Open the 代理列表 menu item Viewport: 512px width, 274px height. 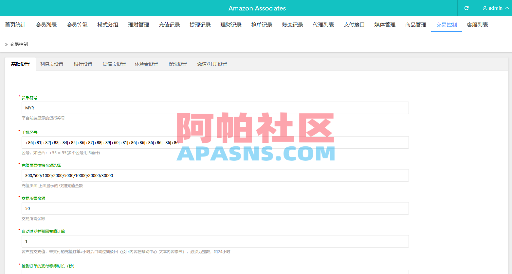pyautogui.click(x=323, y=25)
